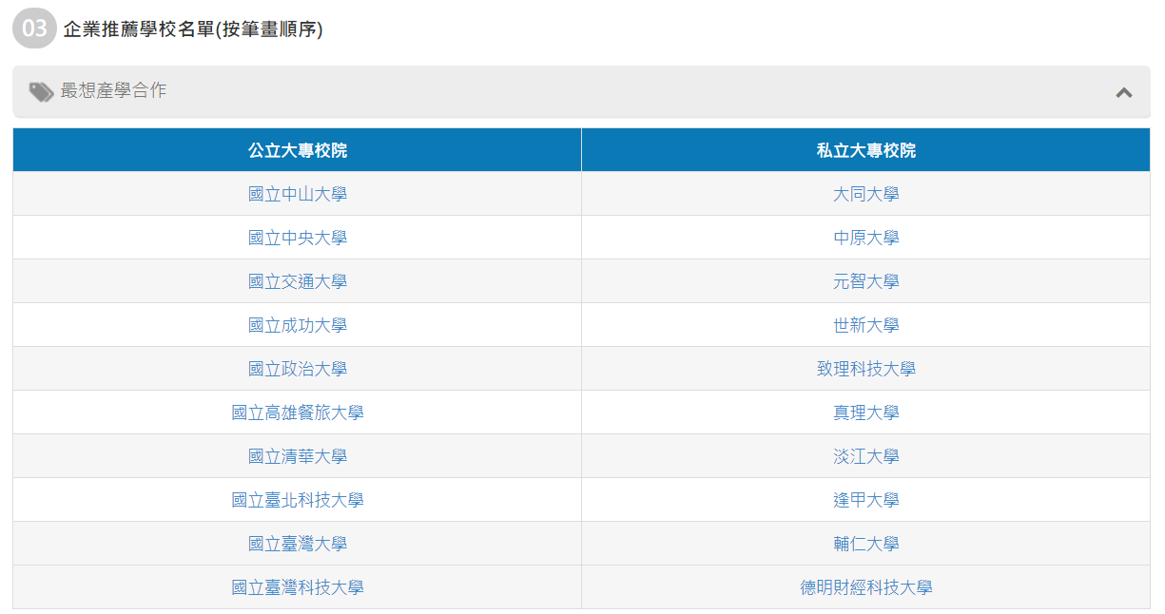Open the 國立中央大學 link
Image resolution: width=1165 pixels, height=614 pixels.
tap(298, 238)
